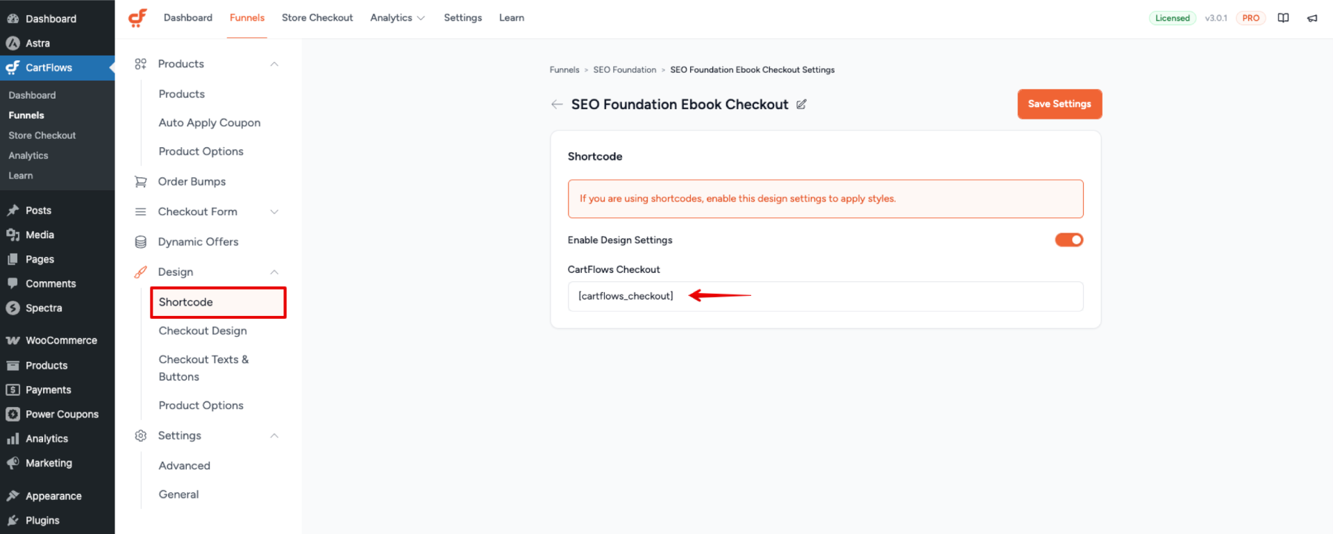Click the Save Settings button

pyautogui.click(x=1059, y=104)
